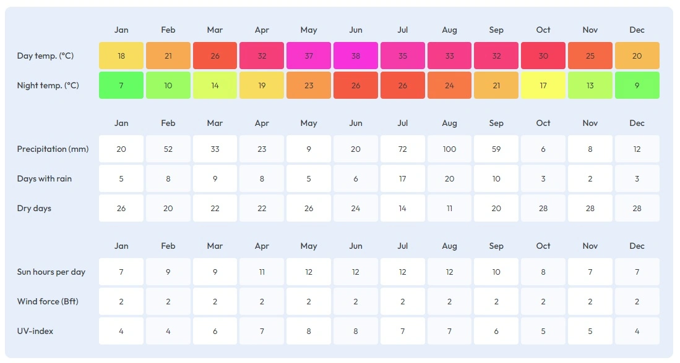680x363 pixels.
Task: Select October night temperature cell showing 17
Action: click(543, 85)
